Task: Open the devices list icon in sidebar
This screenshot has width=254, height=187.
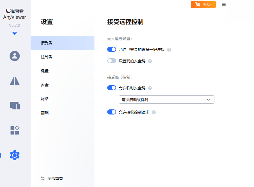Action: 15,106
